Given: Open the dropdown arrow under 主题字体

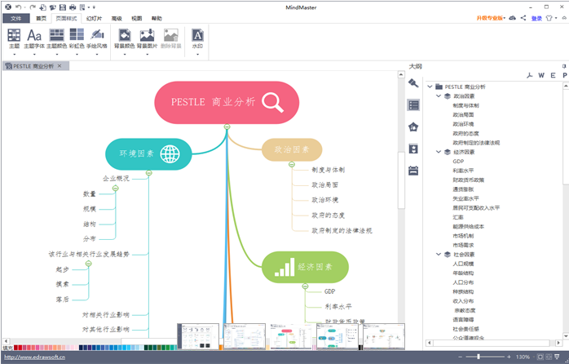Looking at the screenshot, I should (x=34, y=55).
